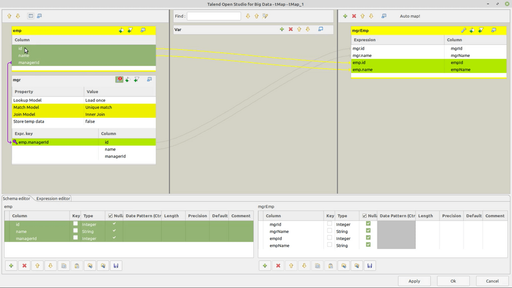Screen dimensions: 512x288
Task: Toggle the Key checkbox for the emp managerId column
Action: pos(75,238)
